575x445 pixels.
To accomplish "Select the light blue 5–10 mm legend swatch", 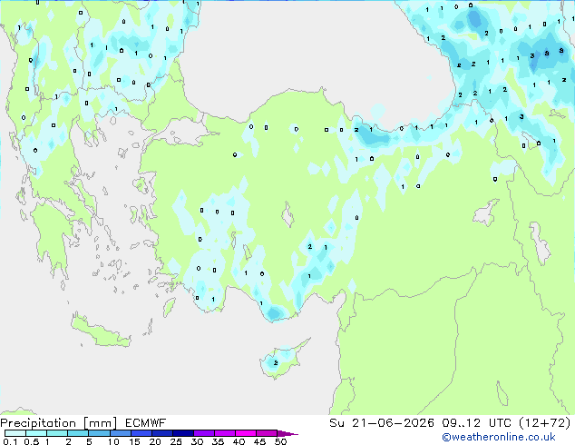I will pos(100,433).
